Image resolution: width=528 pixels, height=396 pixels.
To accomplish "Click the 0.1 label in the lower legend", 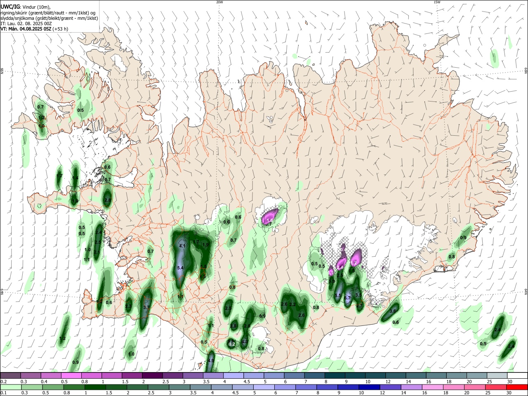I will (x=3, y=393).
